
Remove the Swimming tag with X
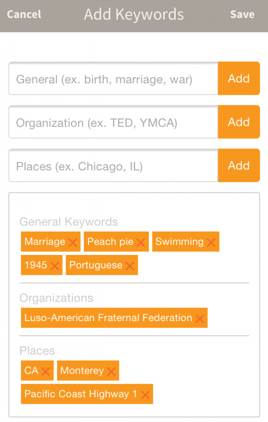coord(211,243)
